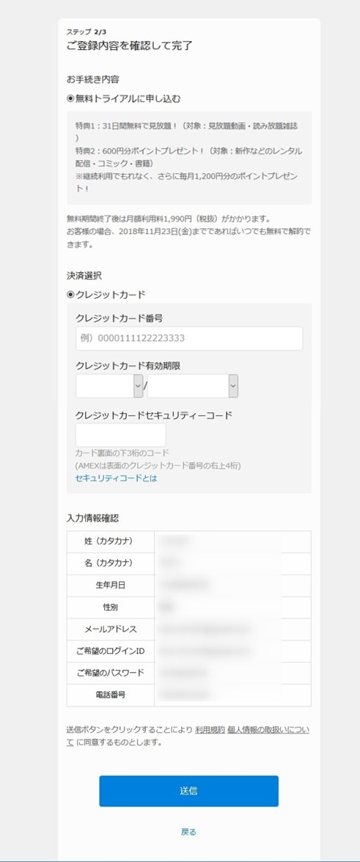Click the ご希望のパスワード row
The width and height of the screenshot is (360, 862).
[188, 673]
